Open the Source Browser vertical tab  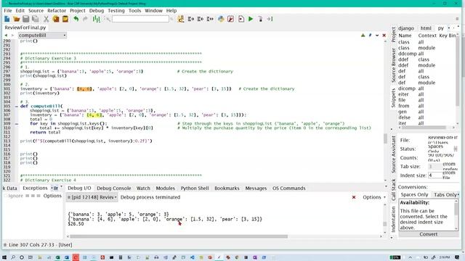394,65
